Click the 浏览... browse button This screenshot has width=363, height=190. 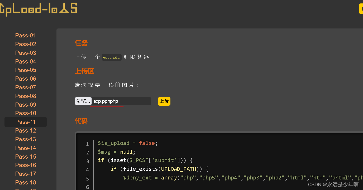point(83,101)
